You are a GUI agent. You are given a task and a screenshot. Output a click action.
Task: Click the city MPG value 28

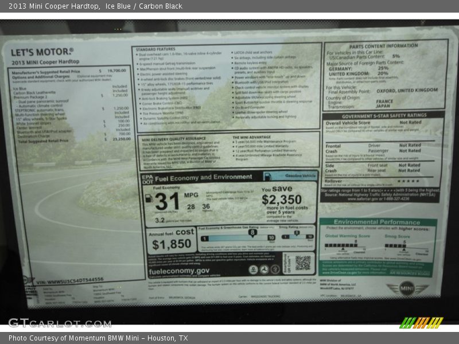(191, 207)
